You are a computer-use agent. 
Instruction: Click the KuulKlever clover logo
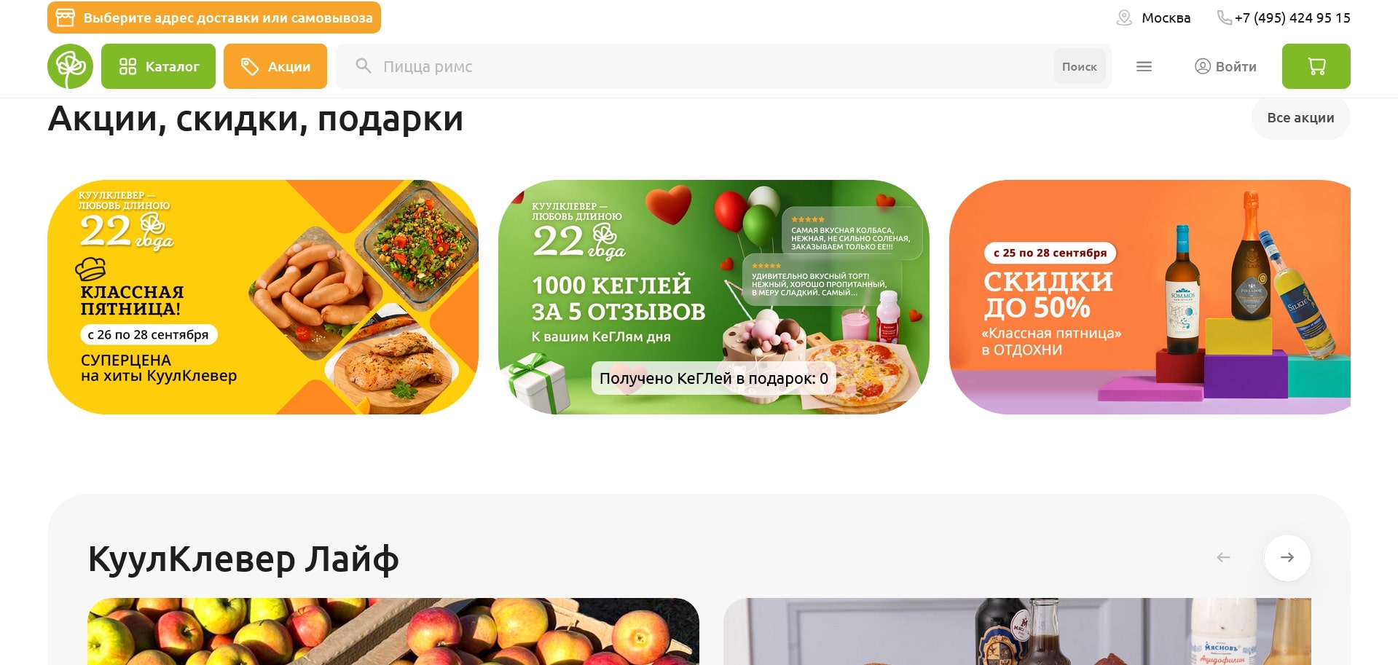click(x=71, y=66)
